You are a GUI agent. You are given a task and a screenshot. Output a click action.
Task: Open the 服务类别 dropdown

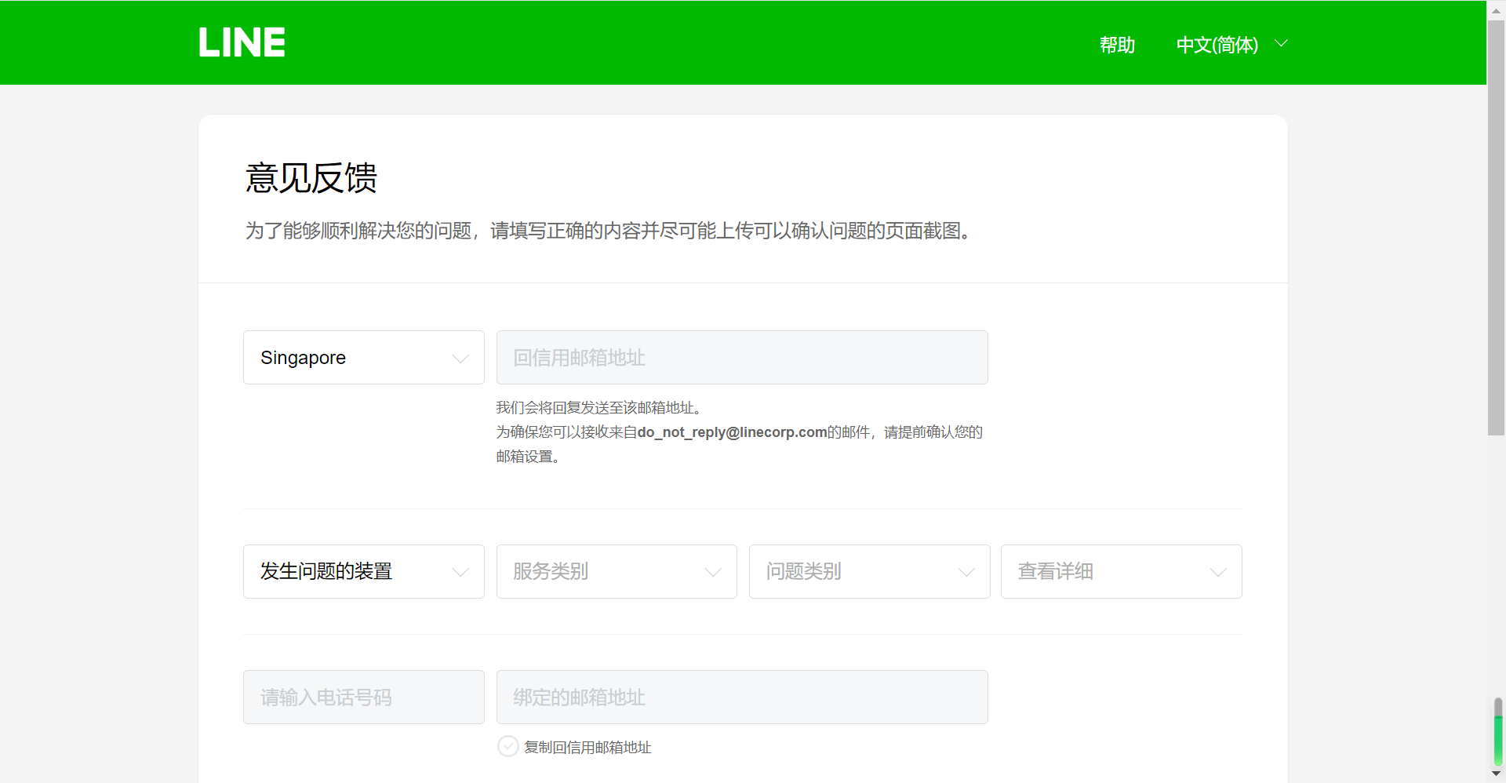click(617, 572)
